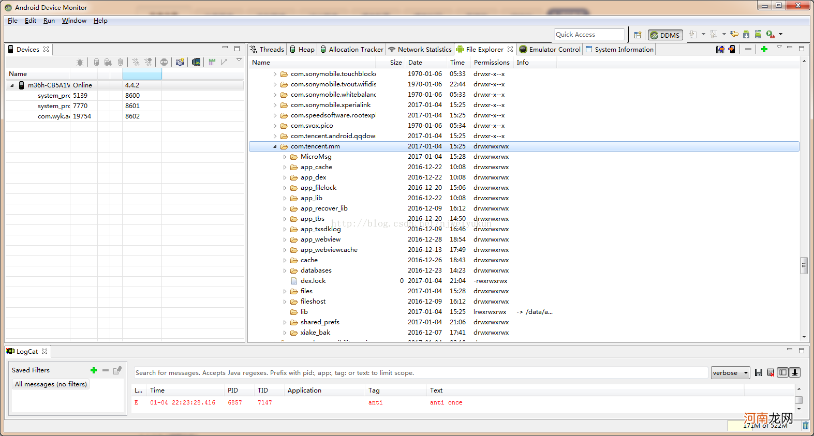Switch to the Allocation Tracker tab

tap(352, 49)
